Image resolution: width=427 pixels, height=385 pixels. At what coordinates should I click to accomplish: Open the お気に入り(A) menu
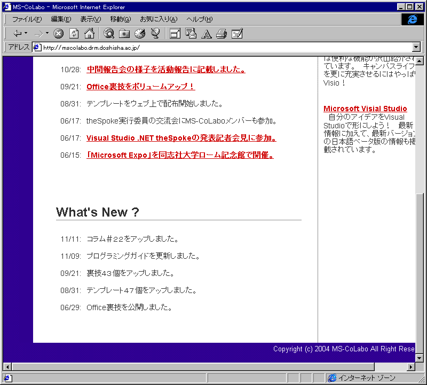click(159, 19)
